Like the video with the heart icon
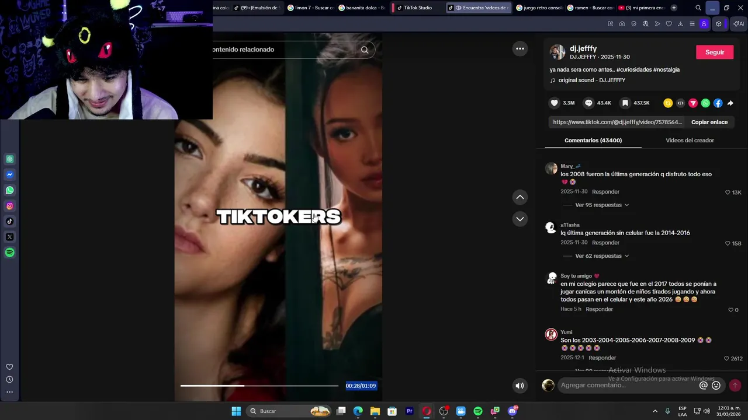Viewport: 748px width, 420px height. pyautogui.click(x=555, y=103)
